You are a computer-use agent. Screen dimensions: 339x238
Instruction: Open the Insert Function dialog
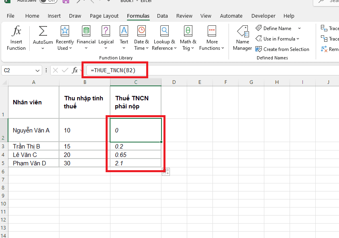16,38
